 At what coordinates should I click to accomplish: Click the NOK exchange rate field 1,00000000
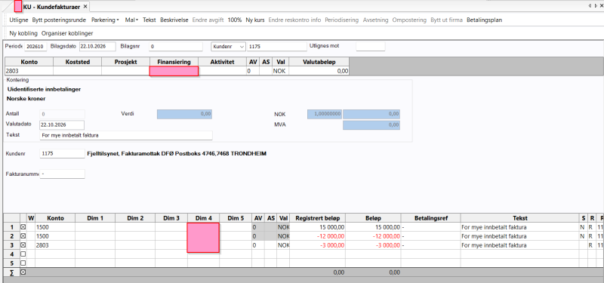pos(325,114)
